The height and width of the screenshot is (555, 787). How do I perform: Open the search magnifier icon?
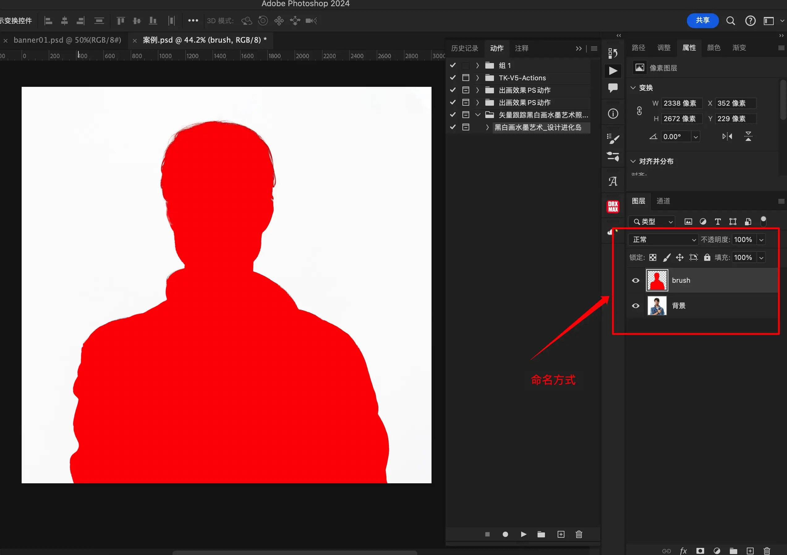tap(730, 21)
